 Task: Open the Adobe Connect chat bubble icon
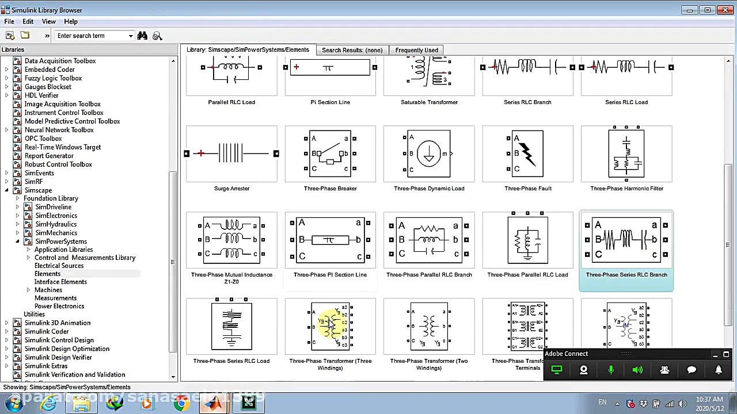(x=692, y=370)
